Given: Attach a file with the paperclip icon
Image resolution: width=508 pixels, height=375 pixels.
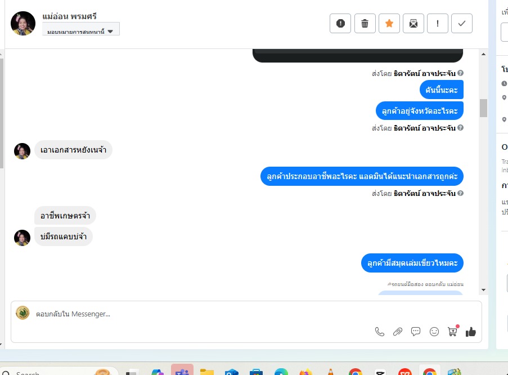Looking at the screenshot, I should [x=398, y=332].
